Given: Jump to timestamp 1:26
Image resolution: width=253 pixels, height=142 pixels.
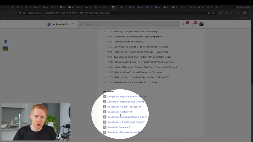Looking at the screenshot, I should [110, 32].
